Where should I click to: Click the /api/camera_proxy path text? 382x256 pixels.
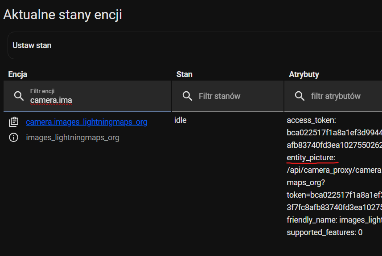pos(334,170)
